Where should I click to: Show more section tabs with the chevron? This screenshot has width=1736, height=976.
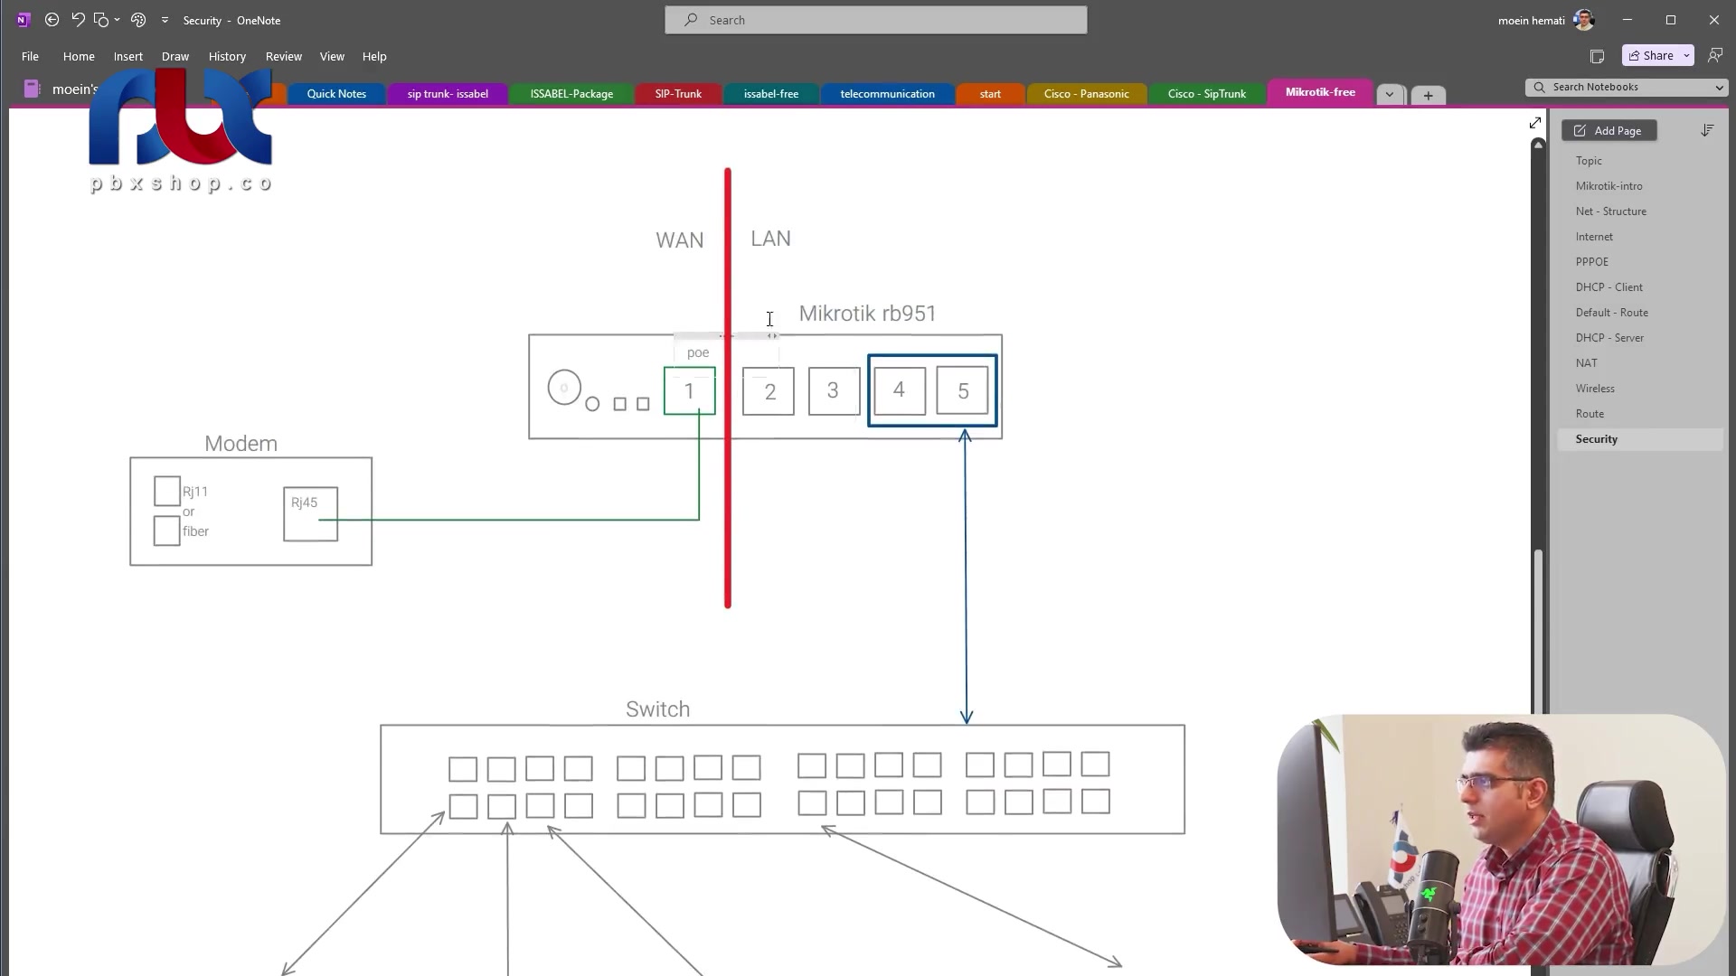tap(1390, 95)
